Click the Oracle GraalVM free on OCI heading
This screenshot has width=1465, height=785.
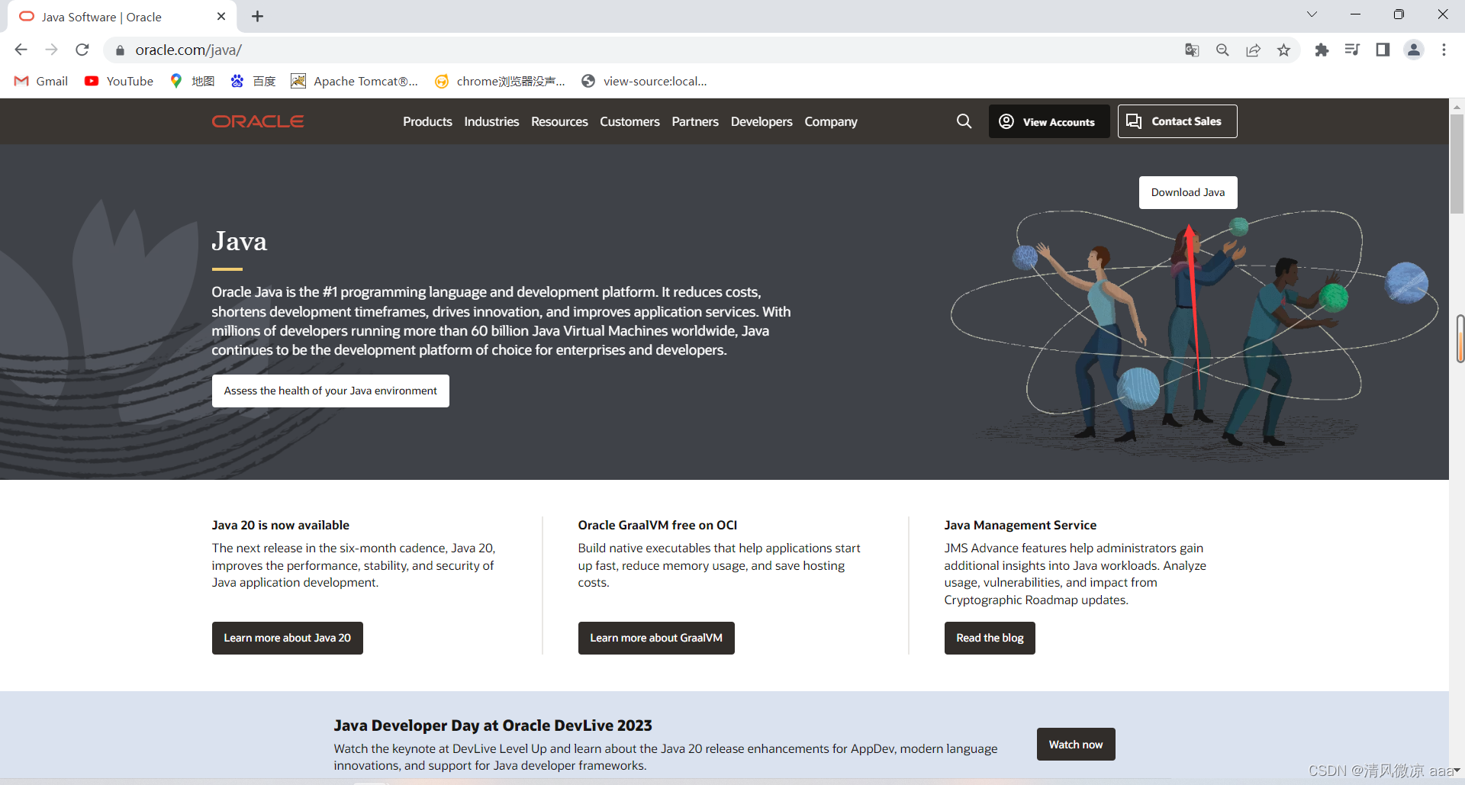[658, 525]
